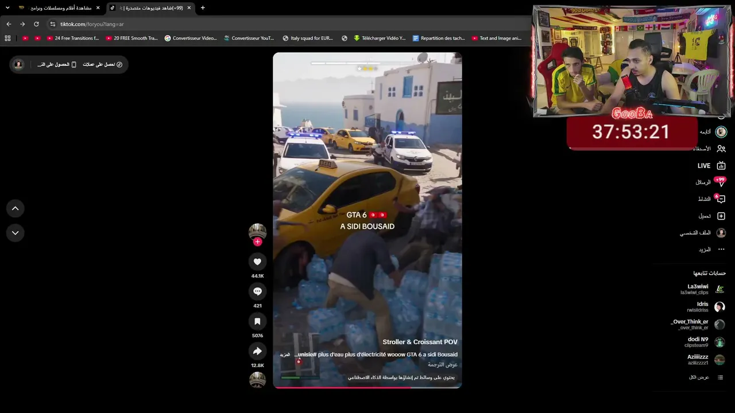The width and height of the screenshot is (735, 413).
Task: Open the profile item الملف الشخصي
Action: [x=703, y=233]
